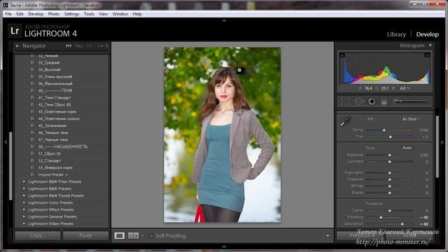
Task: Expand Lightroom B&W Presets folder
Action: (24, 188)
